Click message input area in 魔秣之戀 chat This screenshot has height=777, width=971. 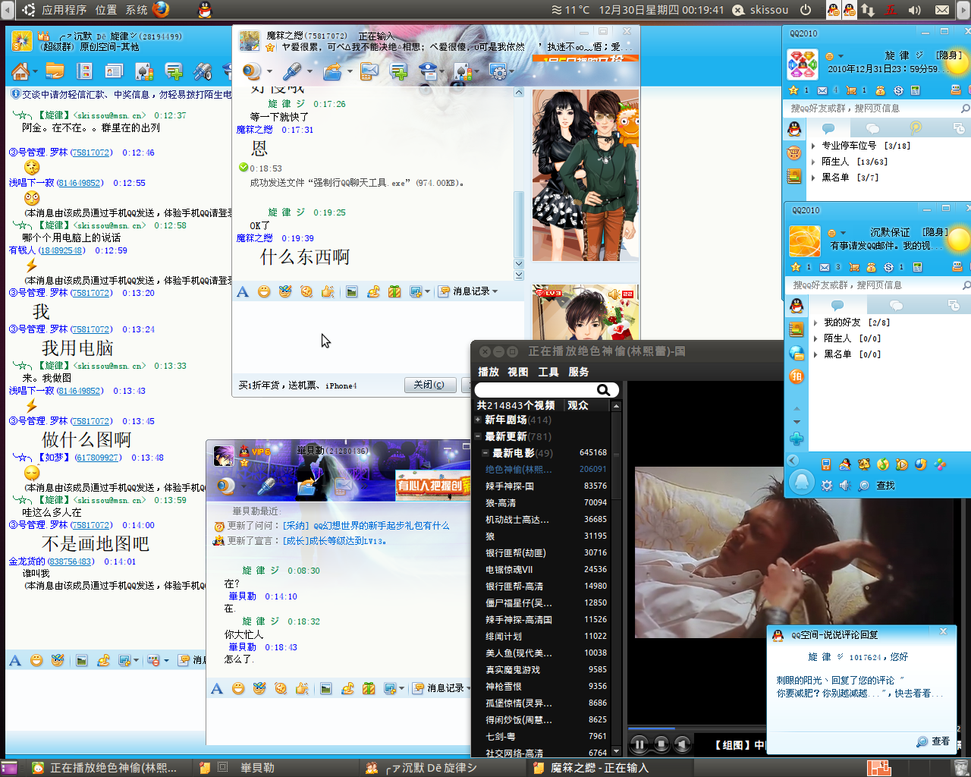click(378, 336)
